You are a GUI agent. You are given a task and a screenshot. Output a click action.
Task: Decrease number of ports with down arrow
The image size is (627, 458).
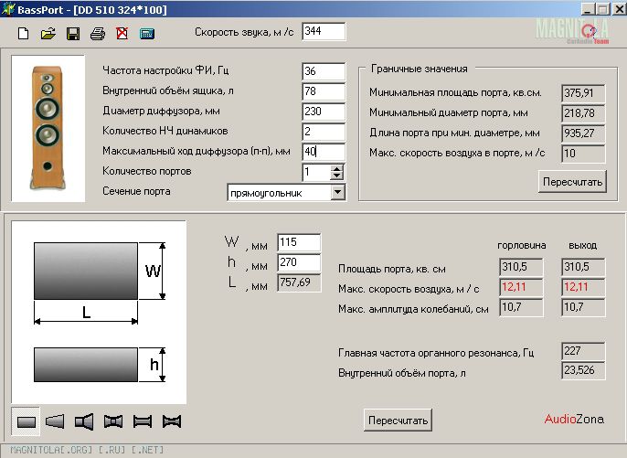coord(337,176)
